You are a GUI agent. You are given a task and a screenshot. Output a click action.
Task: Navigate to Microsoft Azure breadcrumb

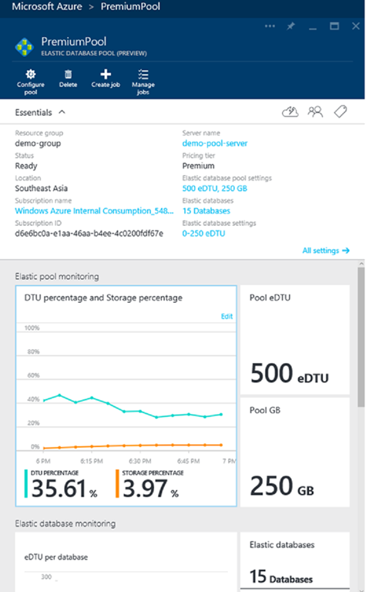47,6
